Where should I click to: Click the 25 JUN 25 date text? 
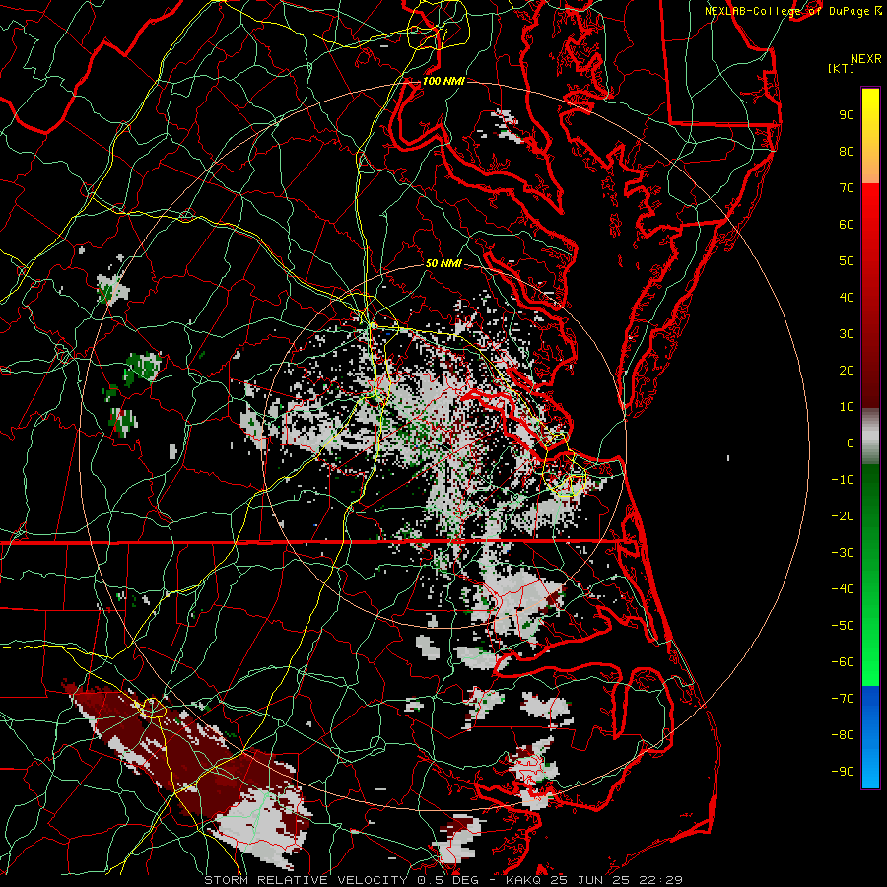(587, 880)
